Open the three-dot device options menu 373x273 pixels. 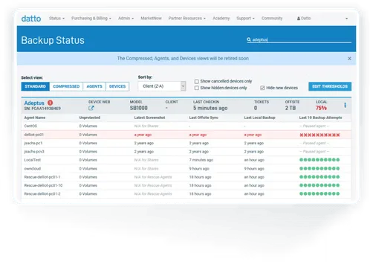point(345,105)
